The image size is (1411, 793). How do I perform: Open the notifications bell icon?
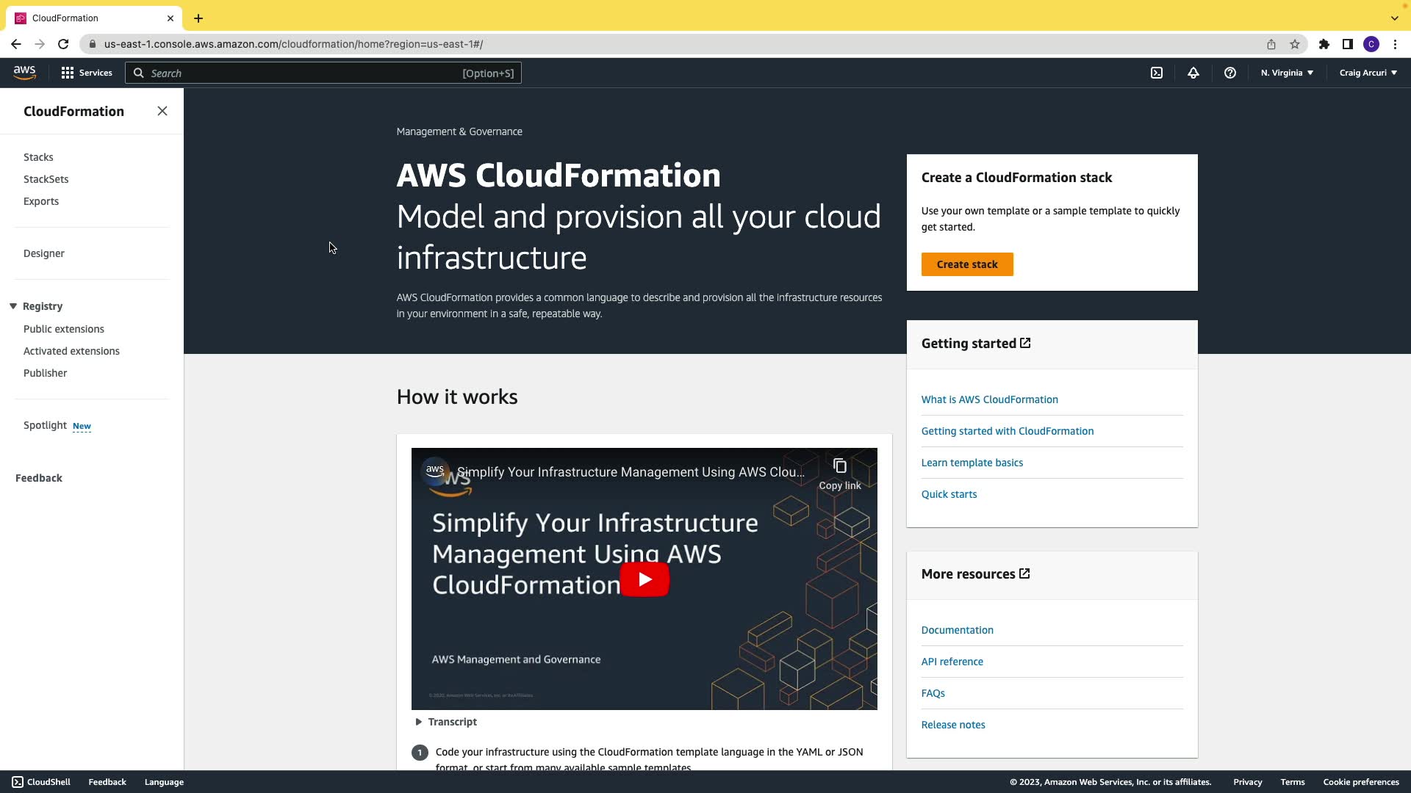point(1193,73)
